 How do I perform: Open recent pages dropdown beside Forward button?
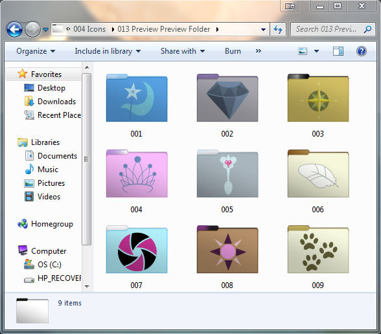45,30
